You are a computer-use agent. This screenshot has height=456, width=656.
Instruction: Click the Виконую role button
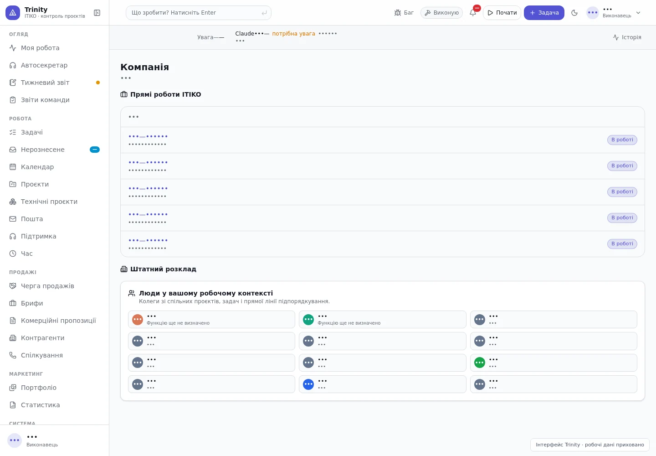441,13
